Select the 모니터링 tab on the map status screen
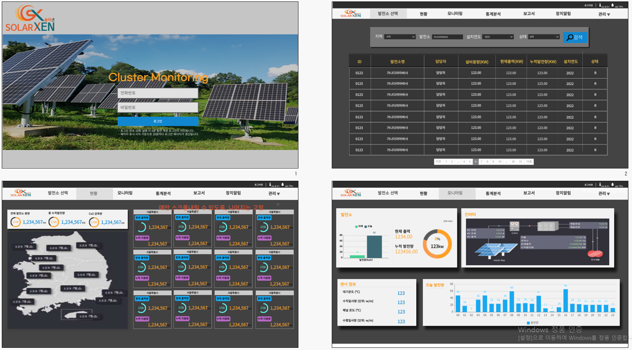 tap(125, 193)
